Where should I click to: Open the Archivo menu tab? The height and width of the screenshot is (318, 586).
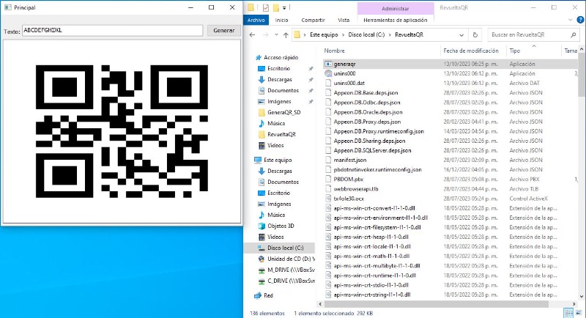256,20
